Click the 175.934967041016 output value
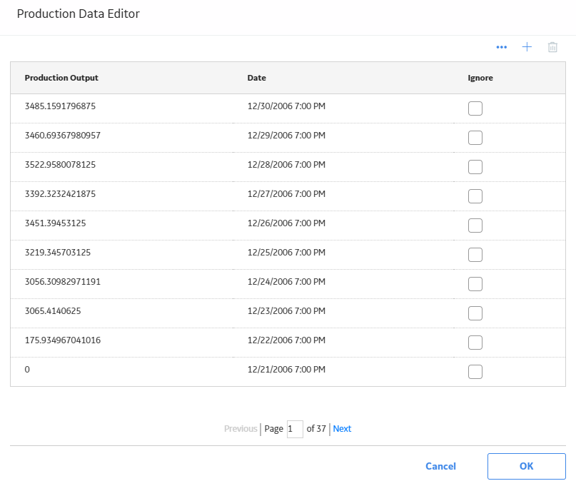Image resolution: width=576 pixels, height=486 pixels. [x=63, y=340]
